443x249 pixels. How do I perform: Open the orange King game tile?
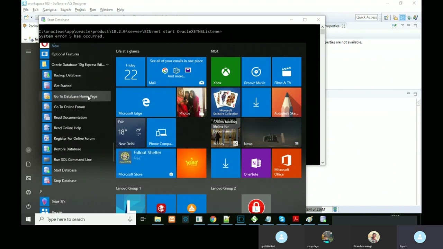coord(192,163)
